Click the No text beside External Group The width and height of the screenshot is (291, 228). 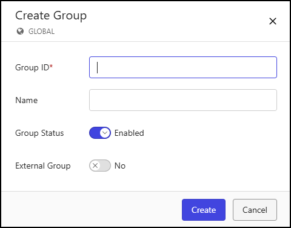coord(120,166)
